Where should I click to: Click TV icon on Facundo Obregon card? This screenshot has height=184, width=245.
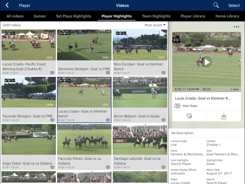52,120
